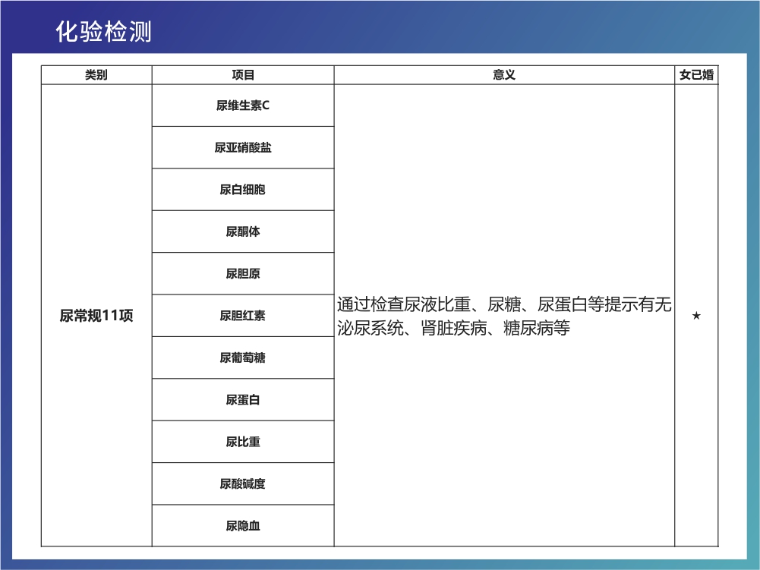
Task: Click the 意义 column header
Action: [x=504, y=75]
